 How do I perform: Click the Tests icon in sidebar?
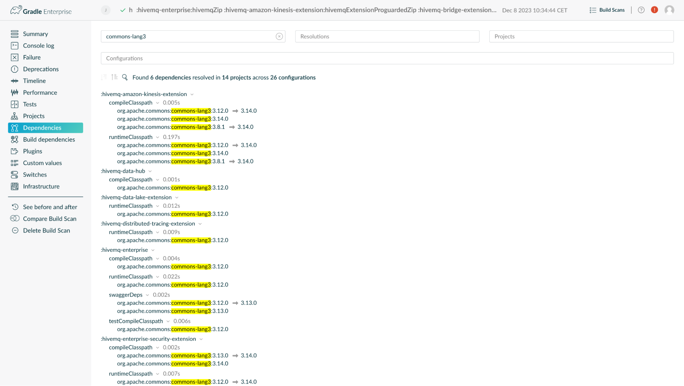click(14, 104)
